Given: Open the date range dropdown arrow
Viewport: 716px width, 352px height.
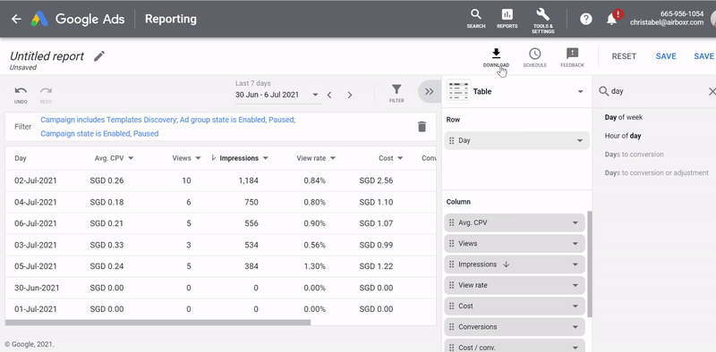Looking at the screenshot, I should (x=315, y=95).
